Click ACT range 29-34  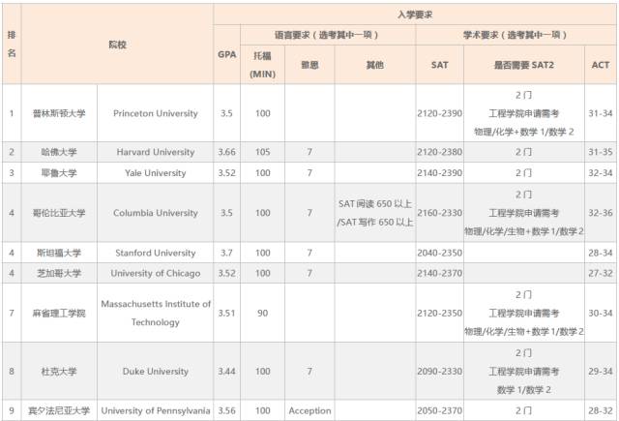pos(600,372)
